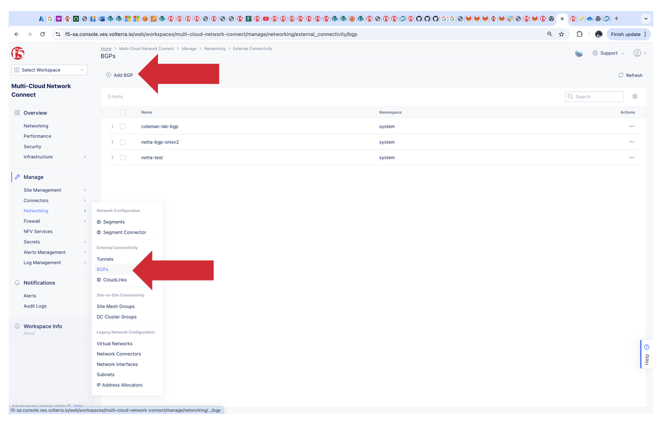Expand the netta-bgp-smsv2 row details
The width and height of the screenshot is (669, 429).
(x=112, y=142)
